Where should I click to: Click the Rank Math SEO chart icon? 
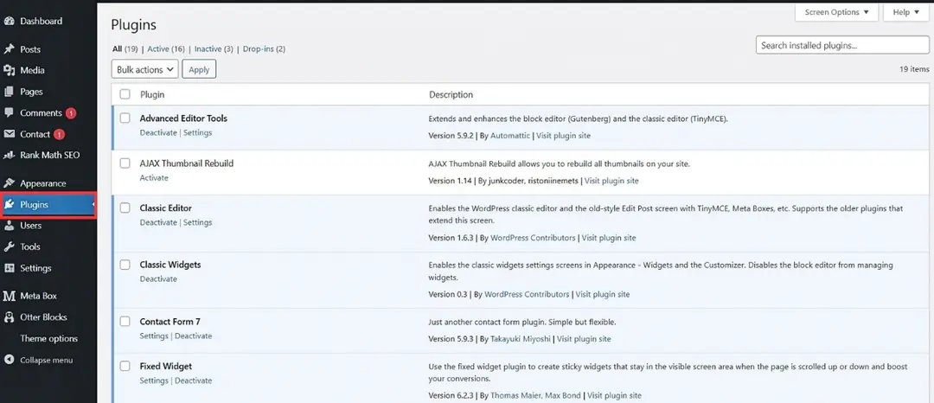click(x=9, y=155)
